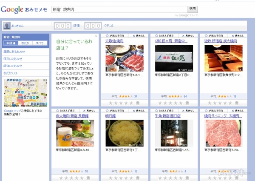Open the (株)叙々苑 新宿中 link
The image size is (255, 181).
pyautogui.click(x=171, y=41)
